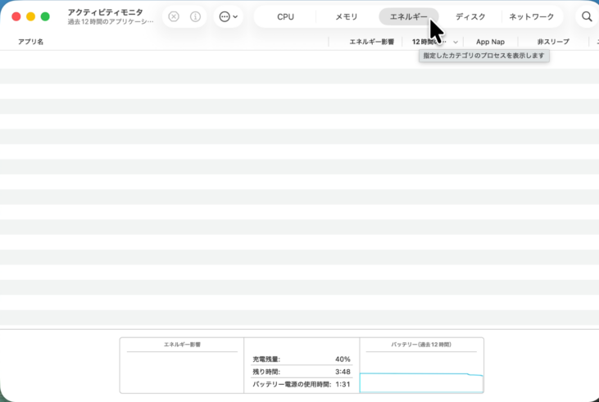Switch to the CPU tab
599x402 pixels.
point(285,16)
